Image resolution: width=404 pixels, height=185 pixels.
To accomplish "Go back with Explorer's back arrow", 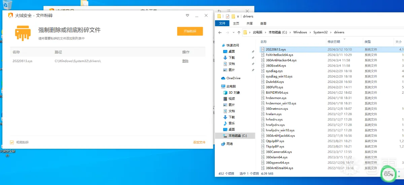I will click(220, 33).
